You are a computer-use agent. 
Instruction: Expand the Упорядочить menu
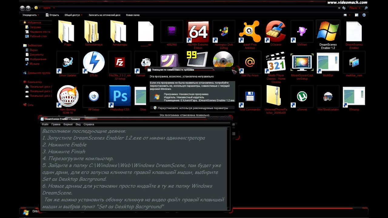[x=31, y=15]
